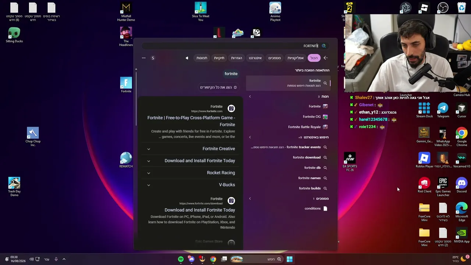Collapse the חיפוש באינטרנט results group chevron
This screenshot has width=471, height=265.
250,137
